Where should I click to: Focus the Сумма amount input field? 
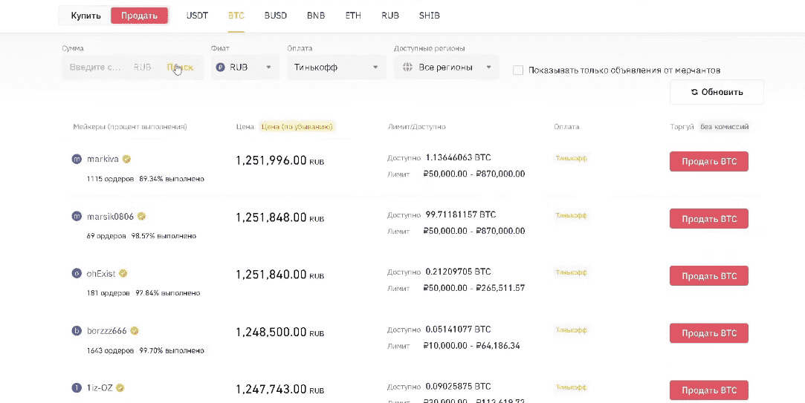[x=97, y=67]
